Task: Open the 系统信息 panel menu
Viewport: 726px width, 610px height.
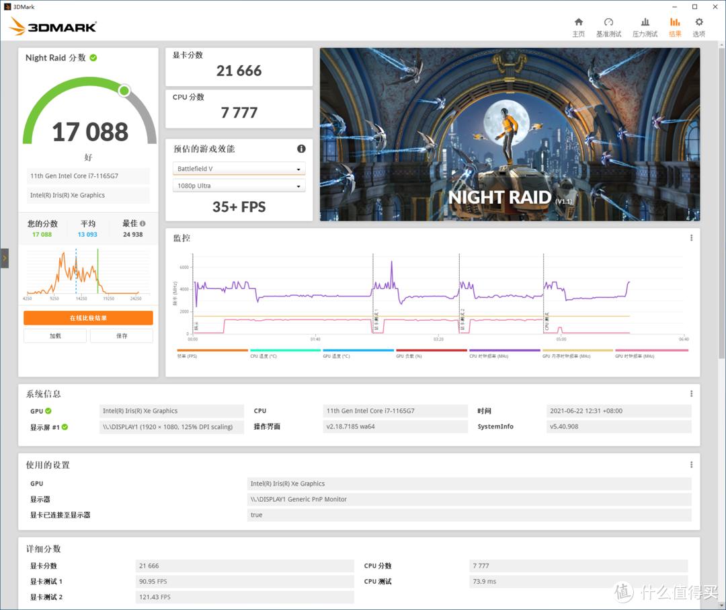Action: tap(691, 393)
